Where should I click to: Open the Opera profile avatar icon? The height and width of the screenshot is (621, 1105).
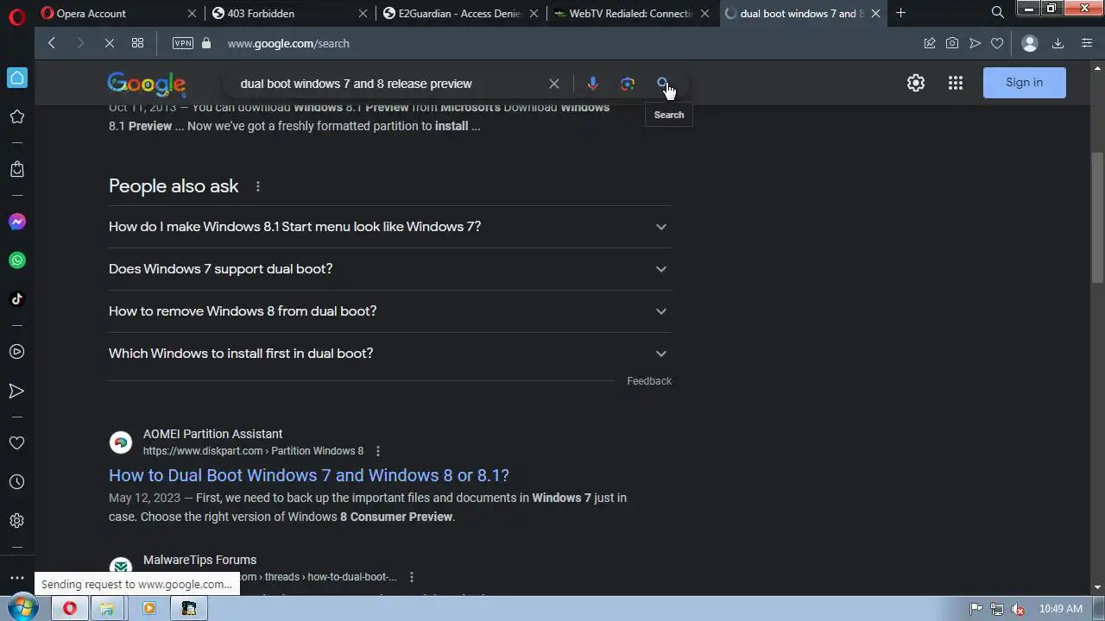click(x=1029, y=43)
